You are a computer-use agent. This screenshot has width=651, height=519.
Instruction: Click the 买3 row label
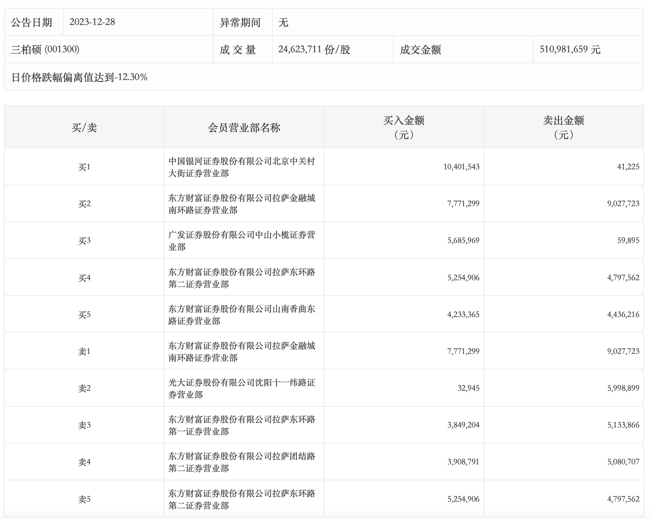click(84, 240)
